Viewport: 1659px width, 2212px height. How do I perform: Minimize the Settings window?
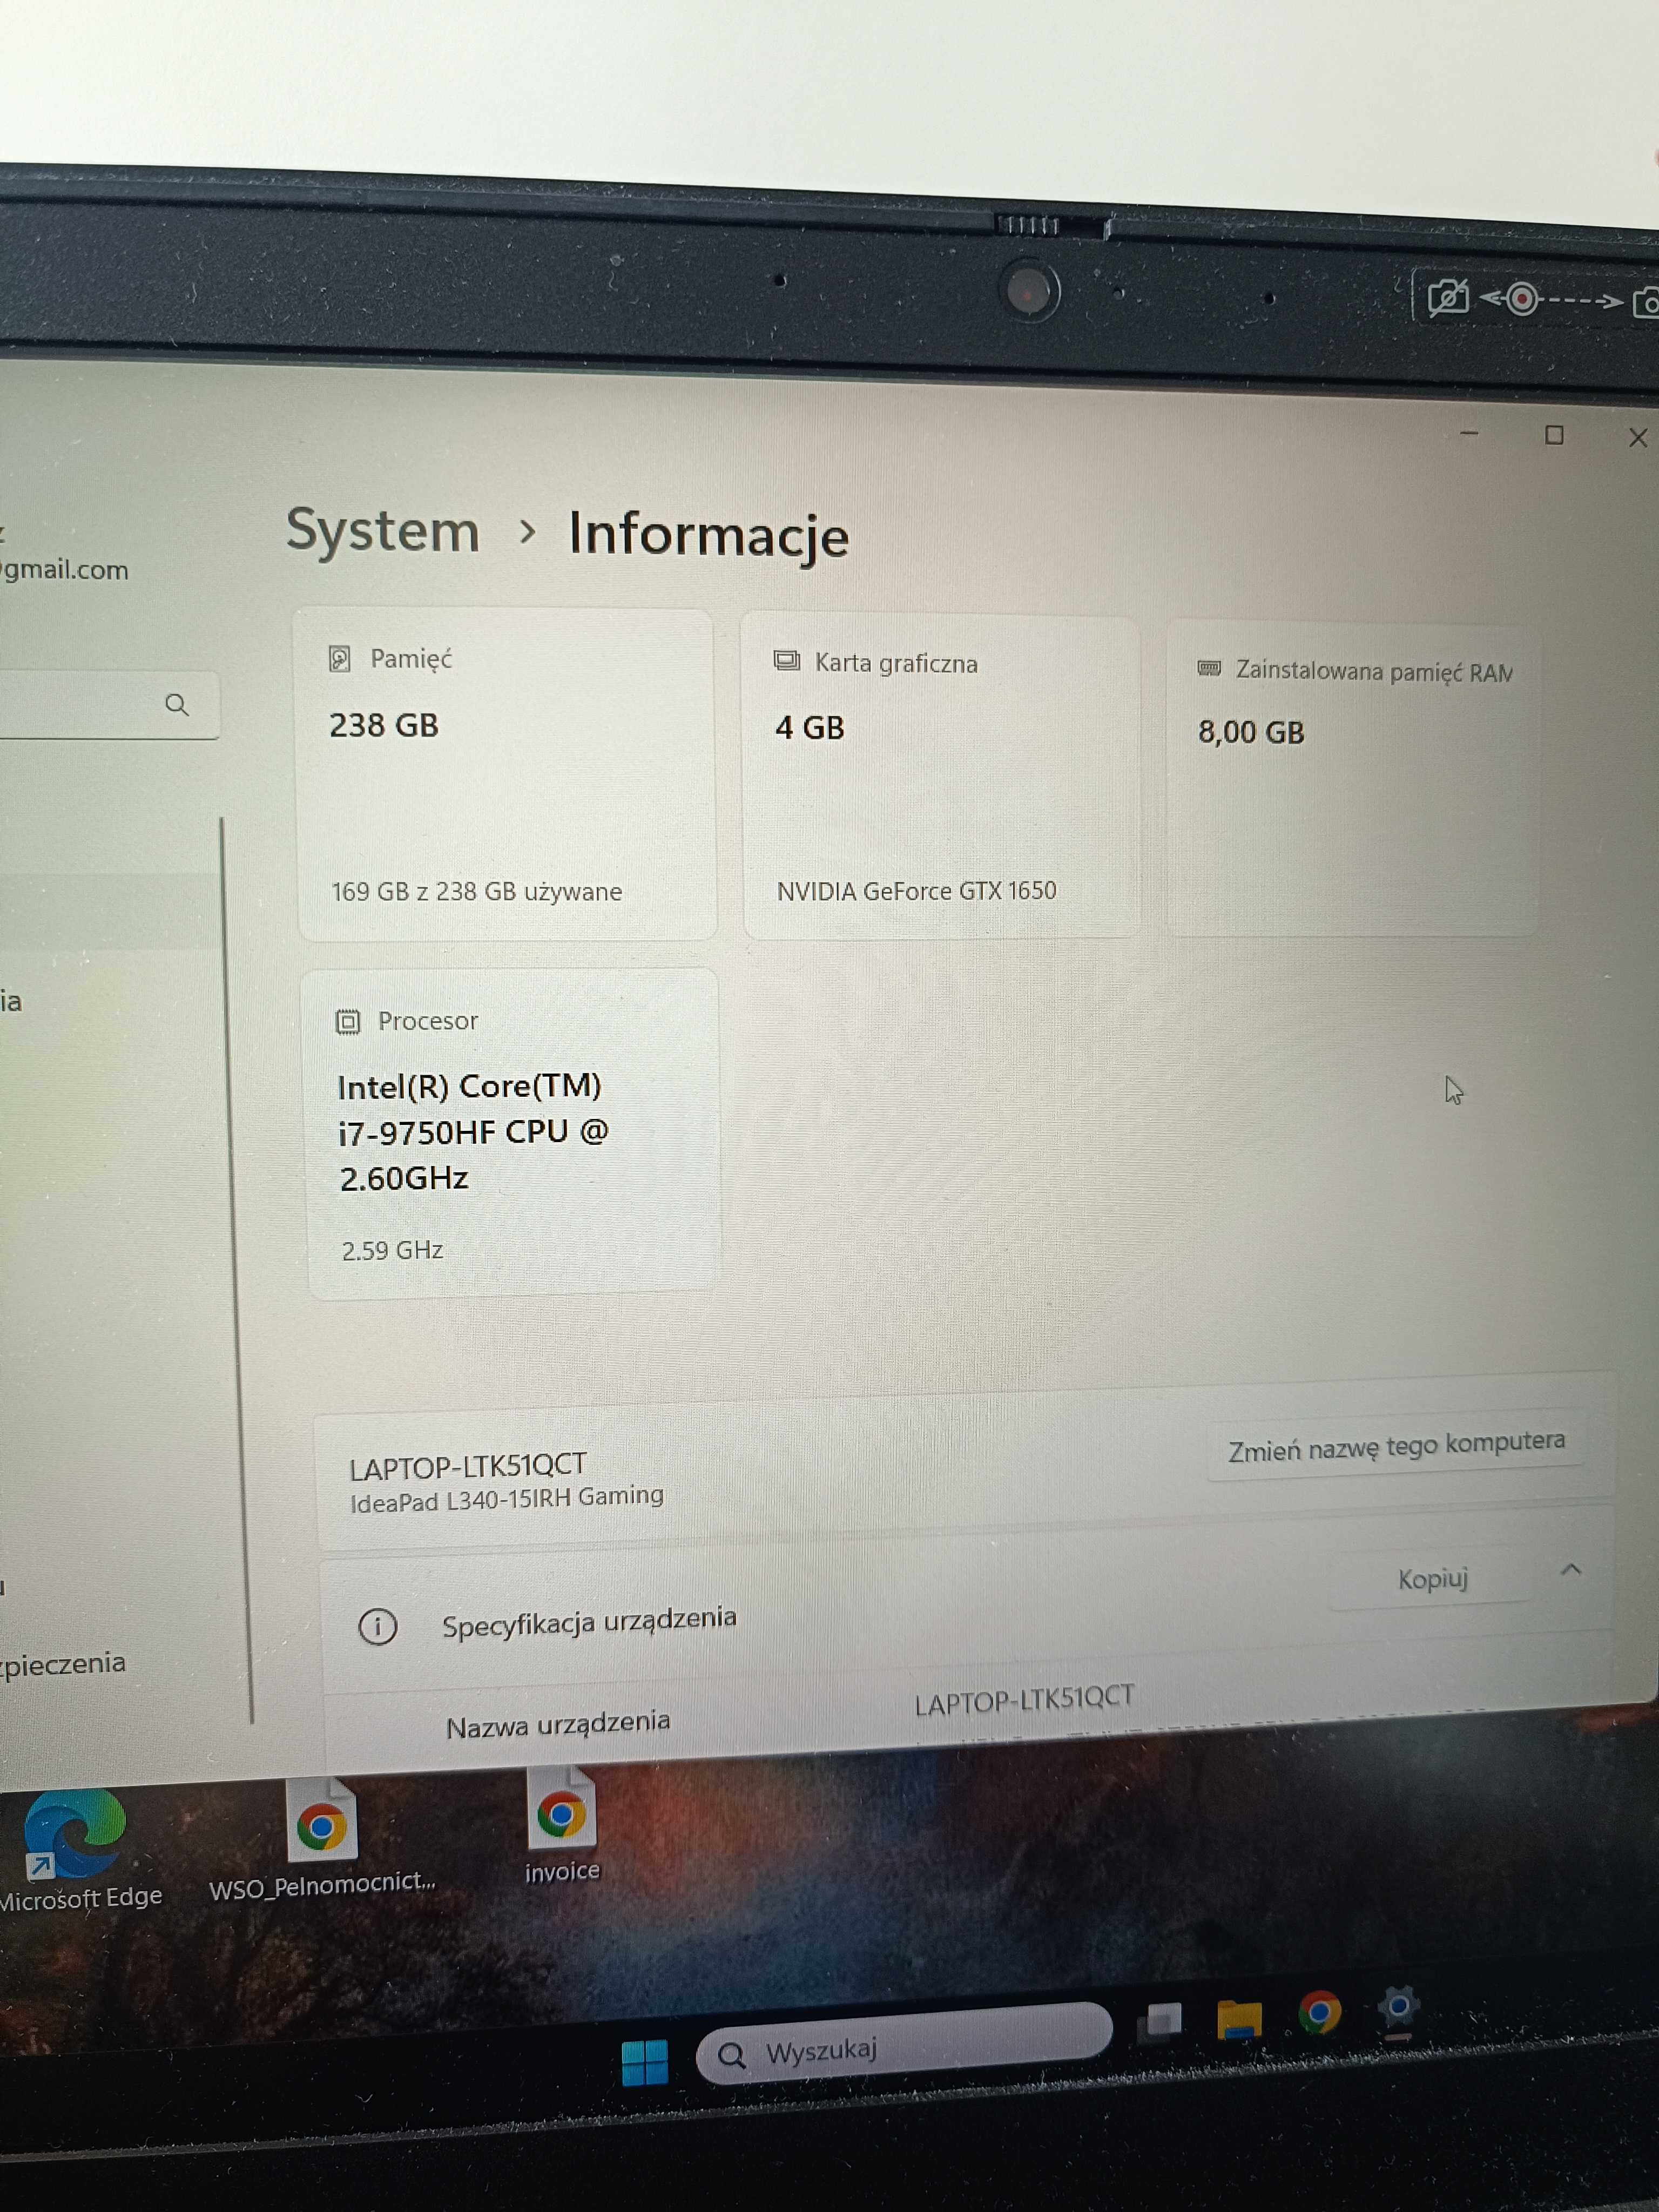tap(1469, 433)
